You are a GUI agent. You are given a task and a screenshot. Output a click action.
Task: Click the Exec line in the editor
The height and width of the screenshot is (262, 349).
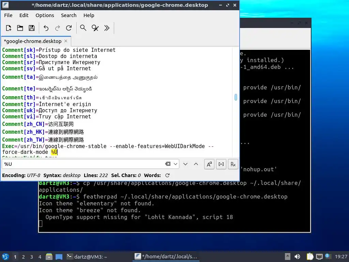pos(108,149)
